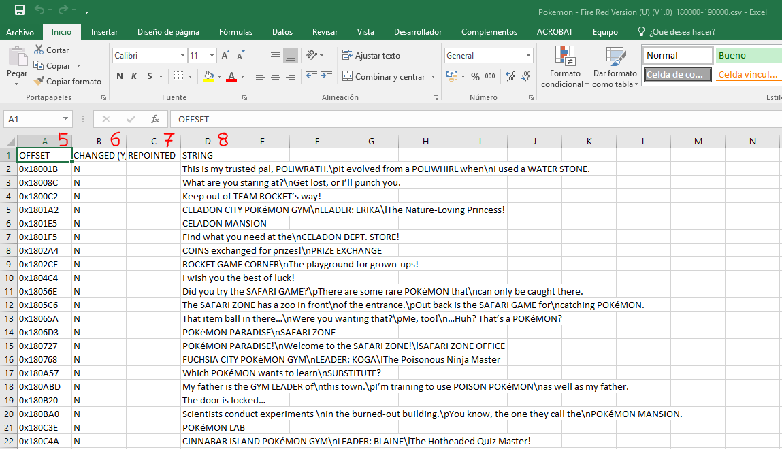
Task: Open the Calibri font name combo box
Action: tap(149, 55)
